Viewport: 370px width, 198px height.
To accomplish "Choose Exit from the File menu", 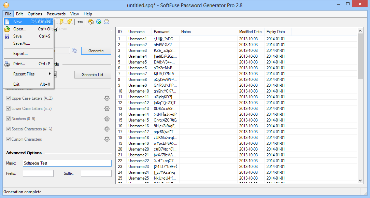I will tap(28, 84).
